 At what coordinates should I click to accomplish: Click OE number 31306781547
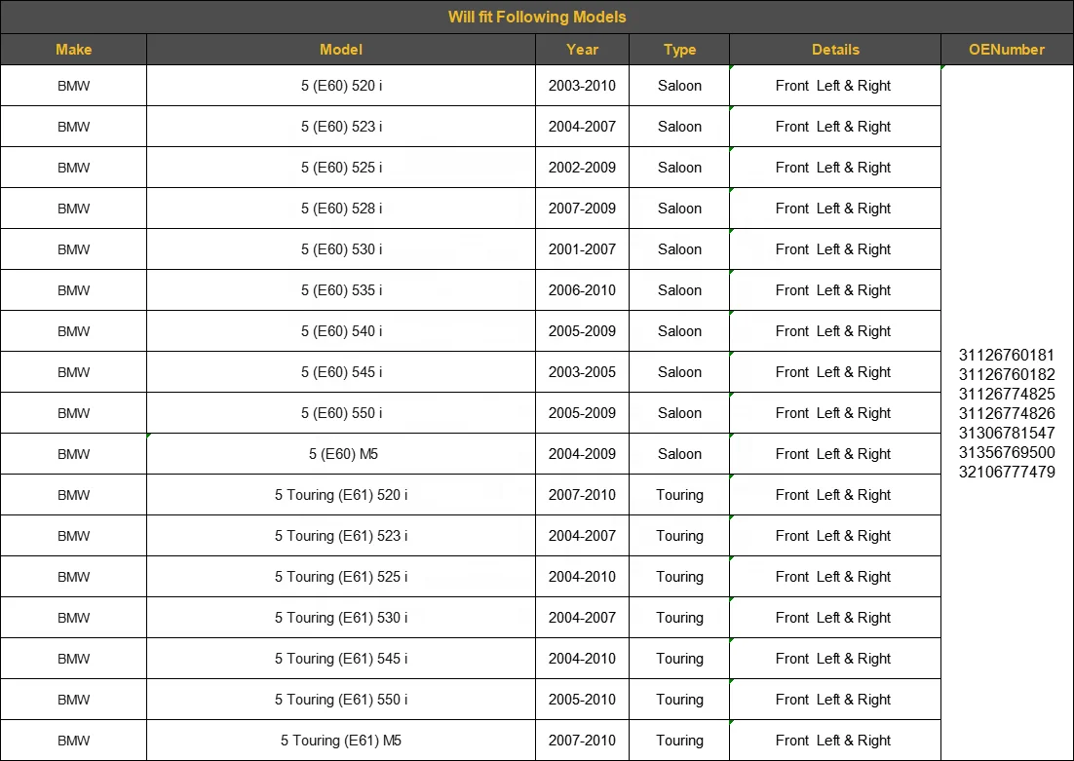1006,433
